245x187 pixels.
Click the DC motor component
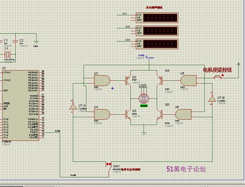144,98
